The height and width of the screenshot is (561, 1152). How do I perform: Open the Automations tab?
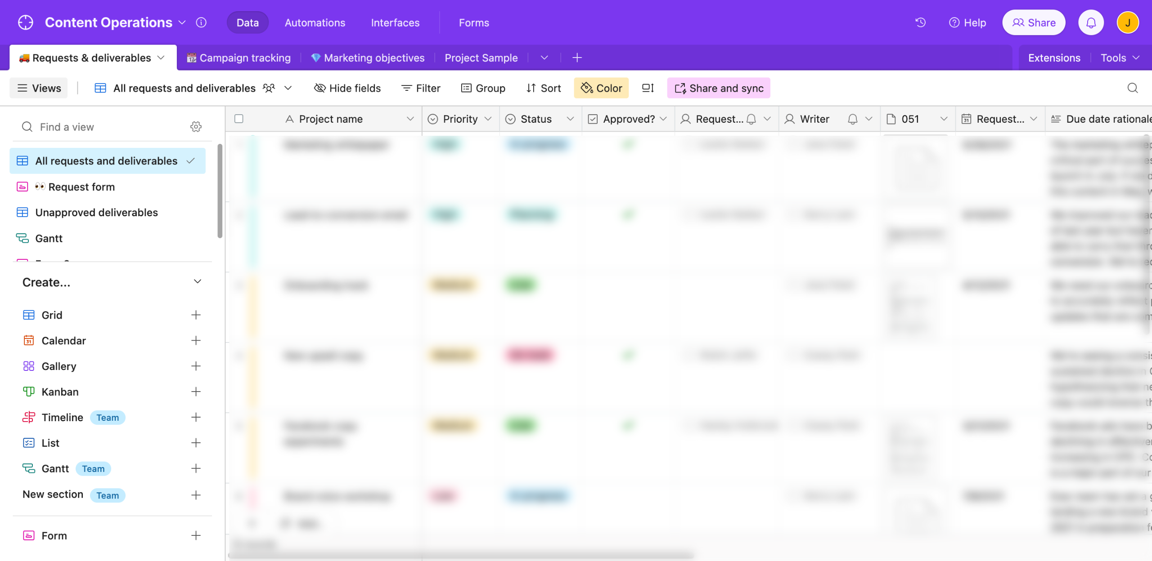[x=315, y=22]
